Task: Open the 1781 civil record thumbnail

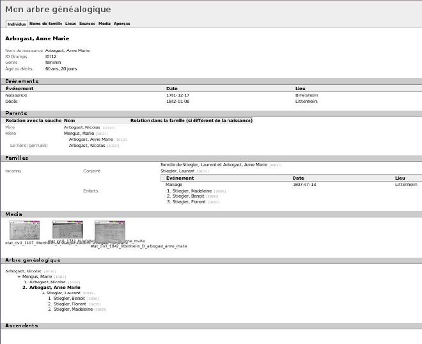Action: pos(68,230)
